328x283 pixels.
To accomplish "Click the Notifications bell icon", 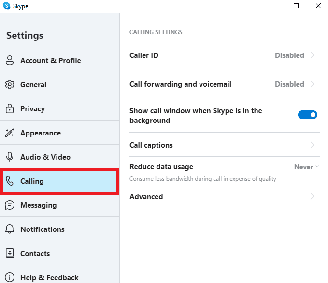I will [x=10, y=229].
